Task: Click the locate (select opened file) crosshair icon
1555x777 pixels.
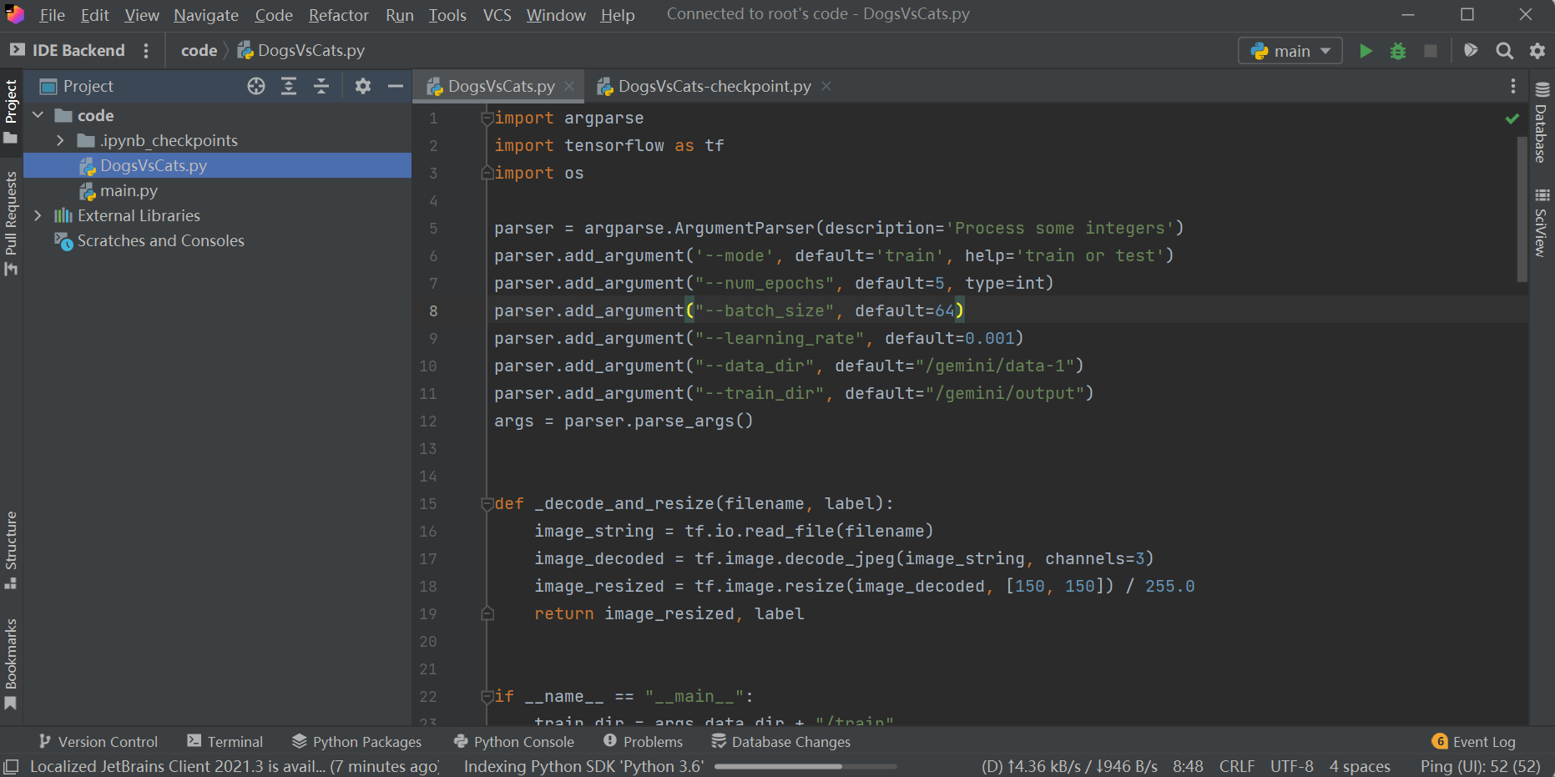Action: coord(256,86)
